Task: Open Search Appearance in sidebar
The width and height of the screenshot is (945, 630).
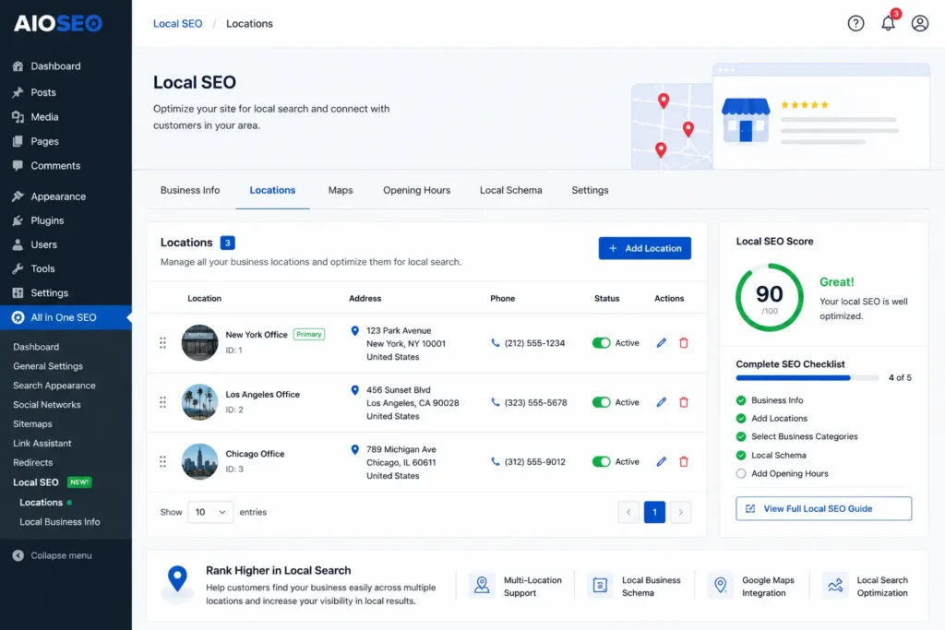Action: pos(54,386)
